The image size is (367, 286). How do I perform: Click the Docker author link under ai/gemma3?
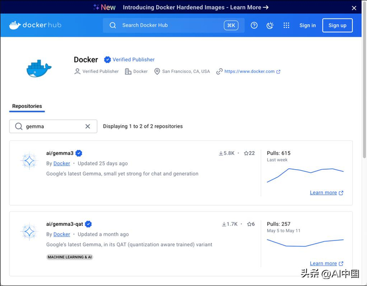click(x=61, y=163)
